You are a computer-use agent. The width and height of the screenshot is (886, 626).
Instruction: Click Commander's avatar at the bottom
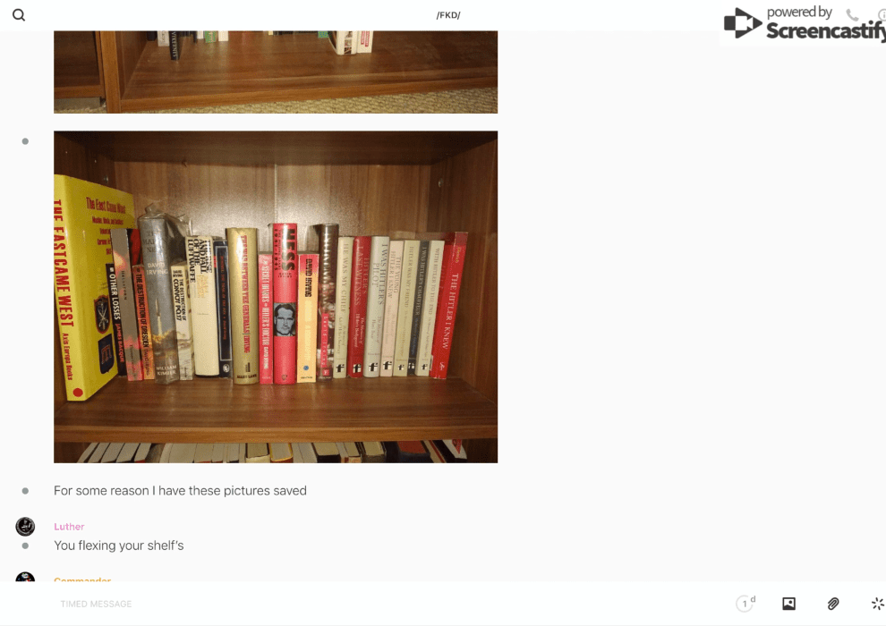pyautogui.click(x=25, y=577)
